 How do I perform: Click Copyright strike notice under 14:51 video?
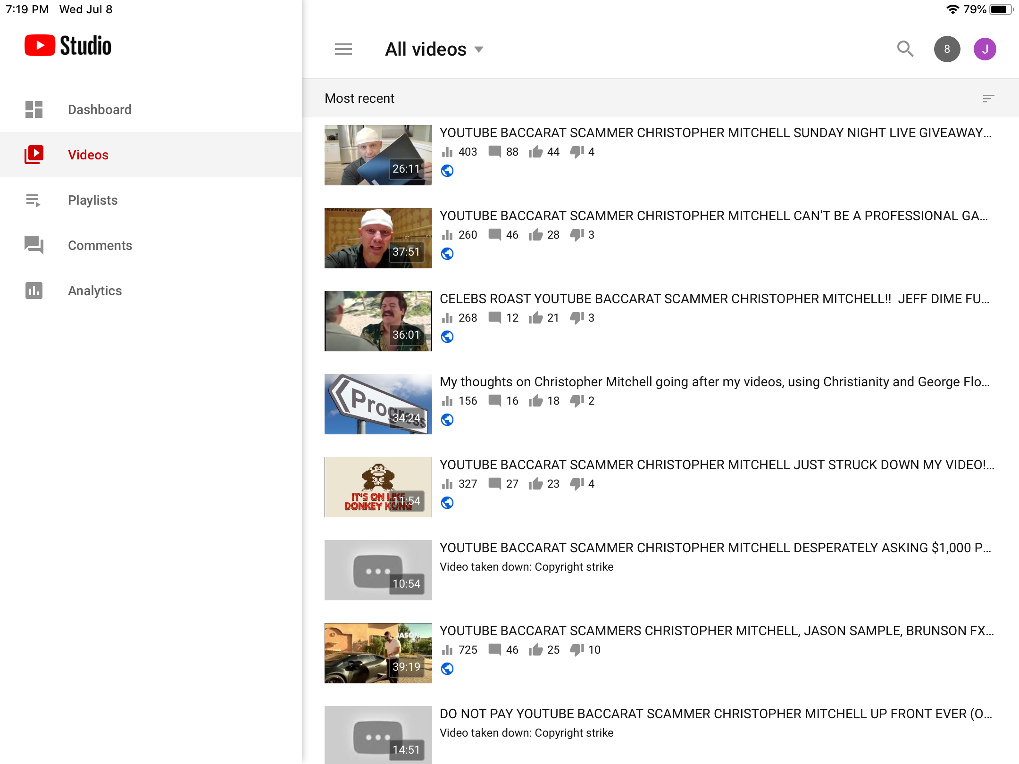click(x=526, y=733)
